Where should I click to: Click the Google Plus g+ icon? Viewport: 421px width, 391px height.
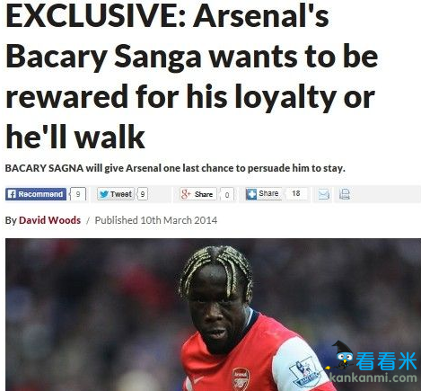click(x=186, y=194)
